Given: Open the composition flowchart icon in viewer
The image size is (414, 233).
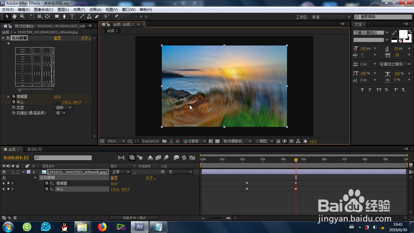Looking at the screenshot, I should click(x=298, y=141).
